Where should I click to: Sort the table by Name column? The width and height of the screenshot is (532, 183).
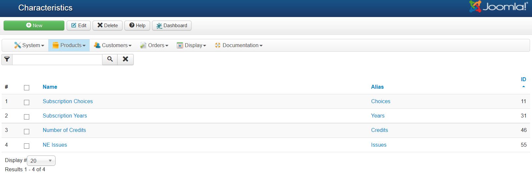[50, 87]
